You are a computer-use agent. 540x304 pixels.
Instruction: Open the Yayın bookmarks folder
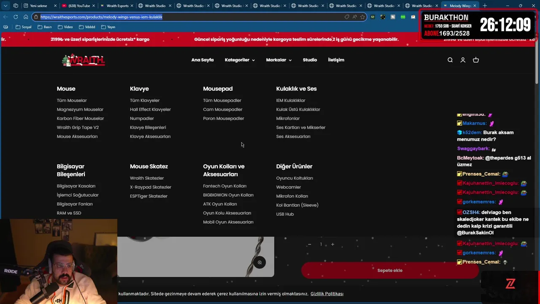tap(108, 27)
